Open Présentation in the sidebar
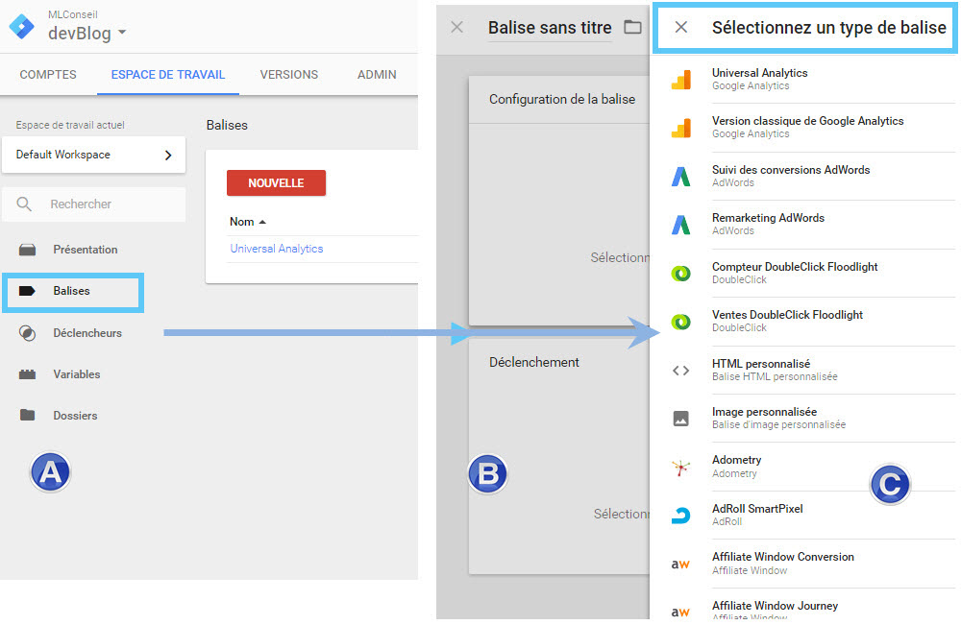The image size is (961, 625). click(86, 250)
